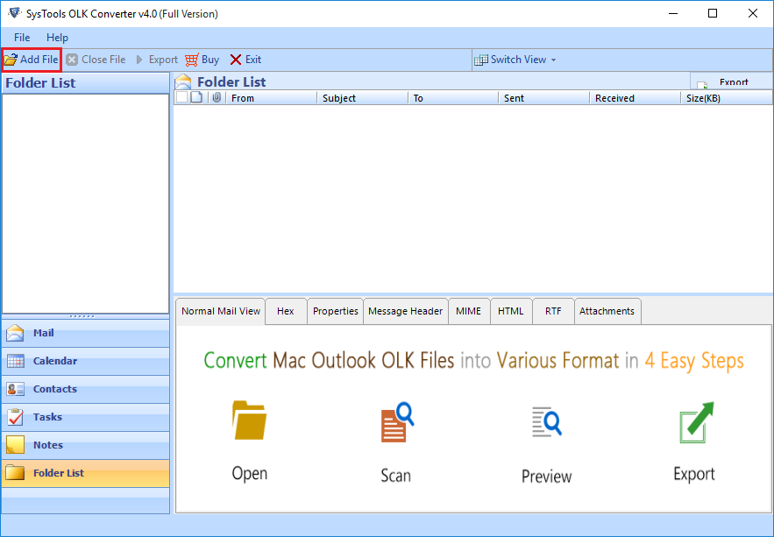Switch to the MIME tab
The width and height of the screenshot is (774, 537).
468,311
